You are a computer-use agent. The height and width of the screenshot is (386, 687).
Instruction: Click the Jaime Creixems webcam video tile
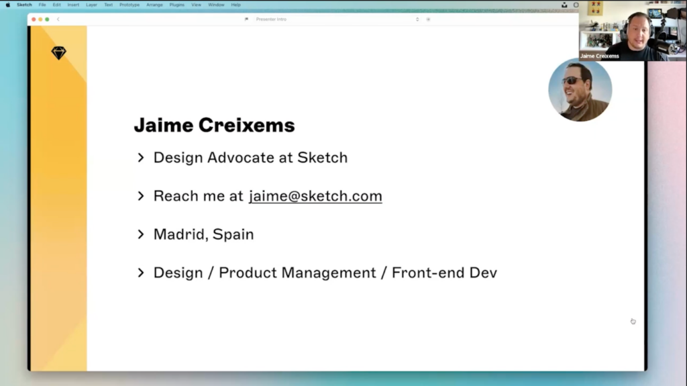[633, 30]
